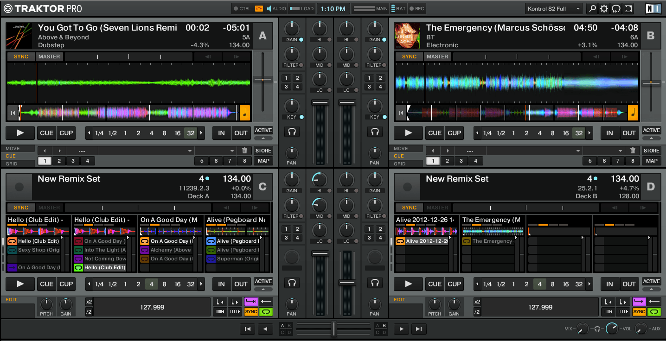Toggle SYNC on Remix Deck C
The height and width of the screenshot is (341, 666).
click(x=21, y=208)
